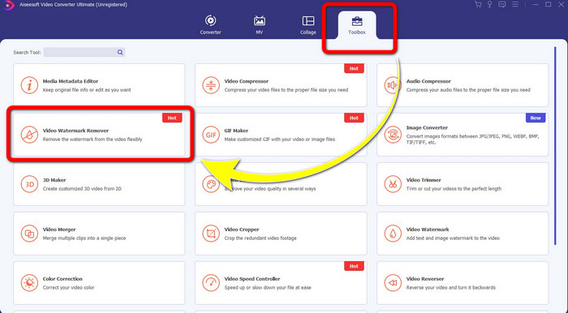
Task: Click the Aiseesoft app logo
Action: [x=9, y=5]
